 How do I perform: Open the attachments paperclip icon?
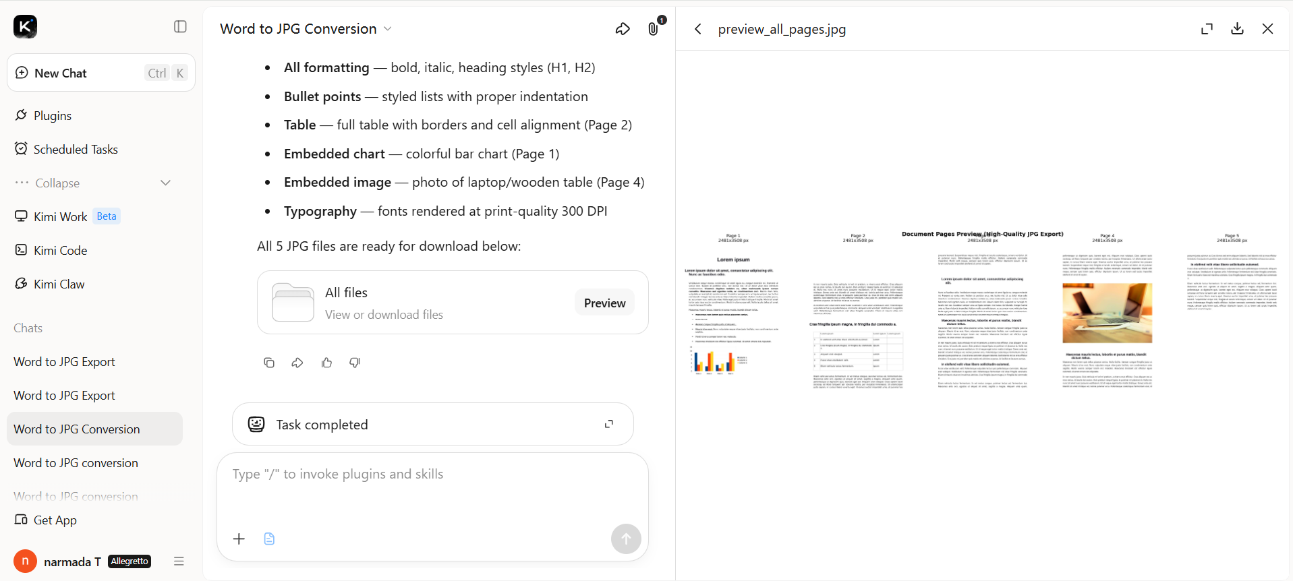653,29
